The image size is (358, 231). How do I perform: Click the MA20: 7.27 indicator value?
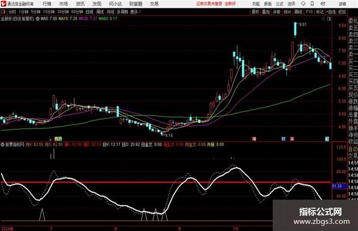click(88, 19)
